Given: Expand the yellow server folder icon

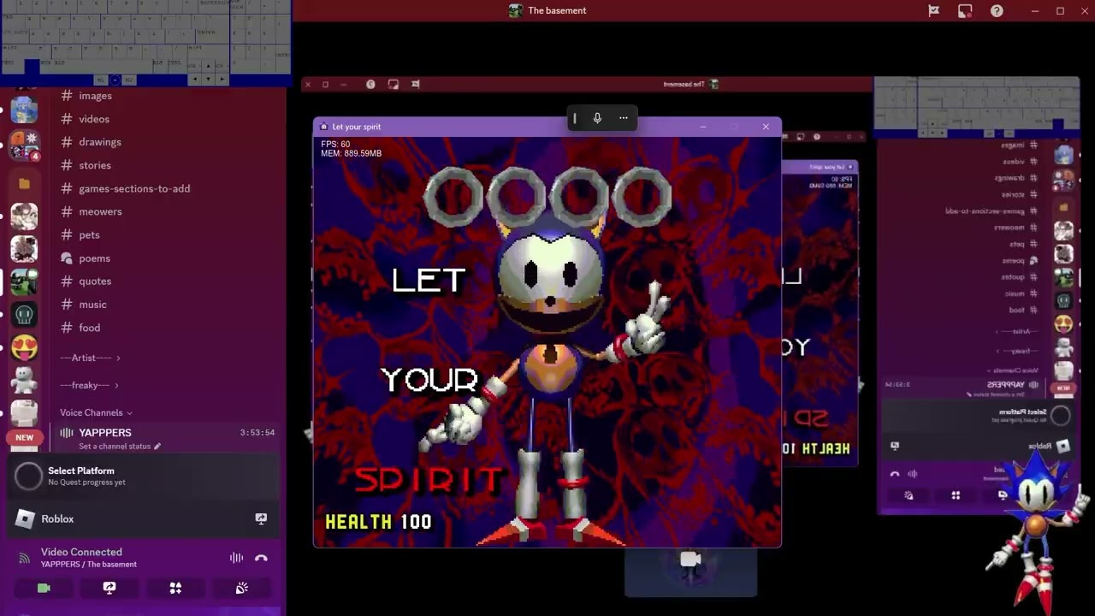Looking at the screenshot, I should coord(24,183).
